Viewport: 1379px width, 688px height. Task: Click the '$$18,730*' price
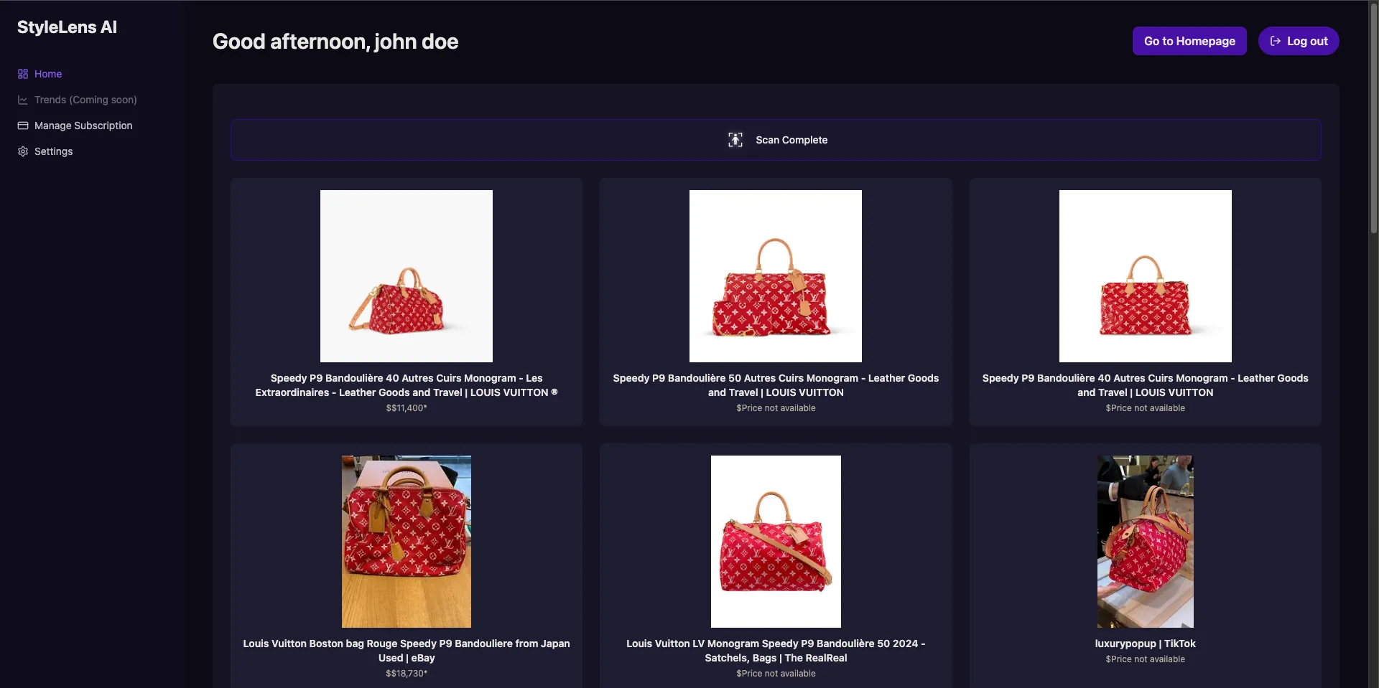[407, 674]
